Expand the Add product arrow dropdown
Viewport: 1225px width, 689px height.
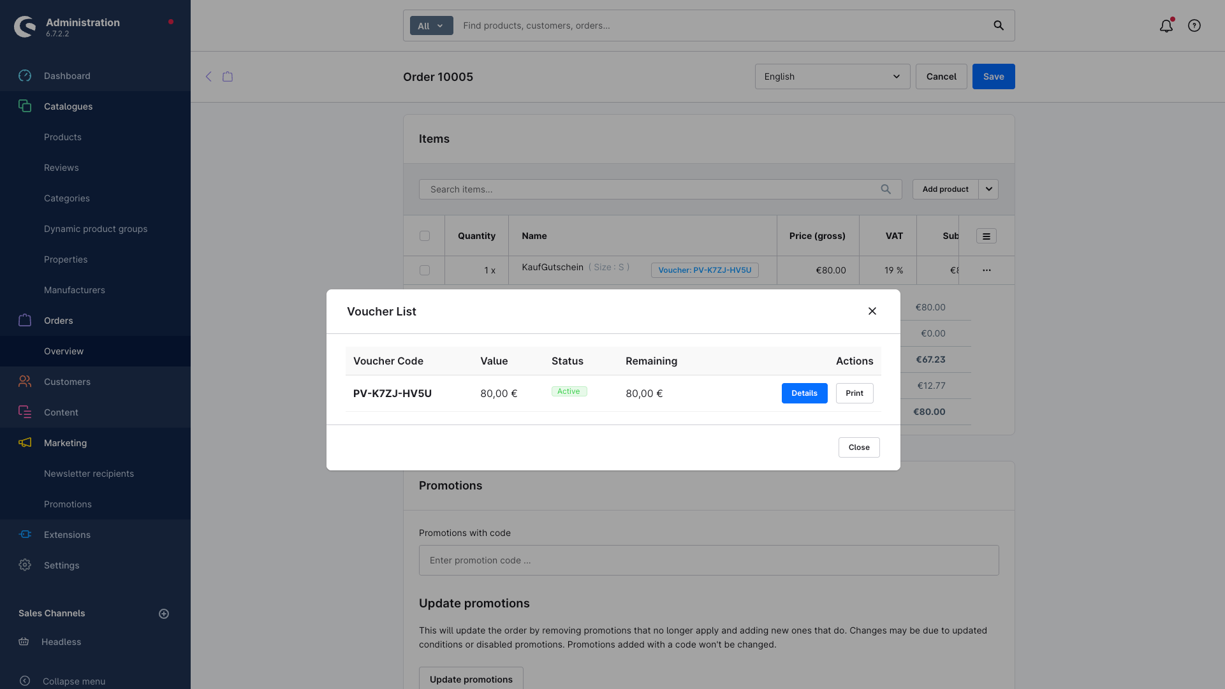pyautogui.click(x=988, y=189)
